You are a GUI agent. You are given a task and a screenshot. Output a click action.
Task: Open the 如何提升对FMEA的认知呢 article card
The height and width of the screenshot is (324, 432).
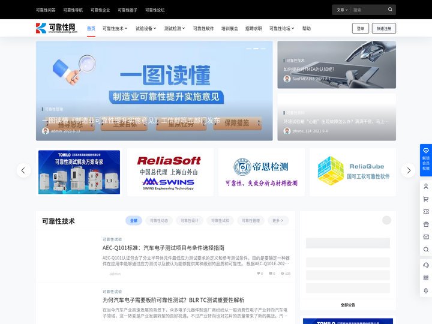337,65
